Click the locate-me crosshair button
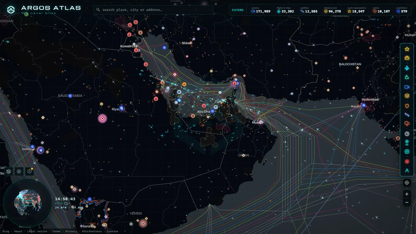Screen dimensions: 416x234 point(407,183)
